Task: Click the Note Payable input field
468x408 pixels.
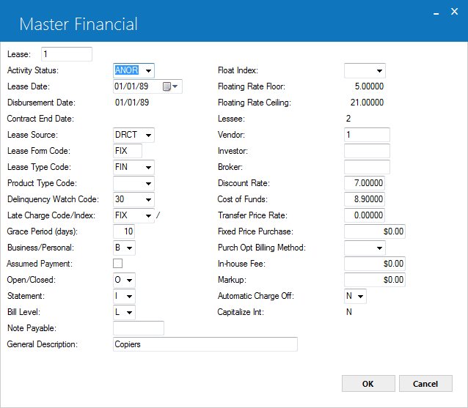Action: tap(139, 328)
